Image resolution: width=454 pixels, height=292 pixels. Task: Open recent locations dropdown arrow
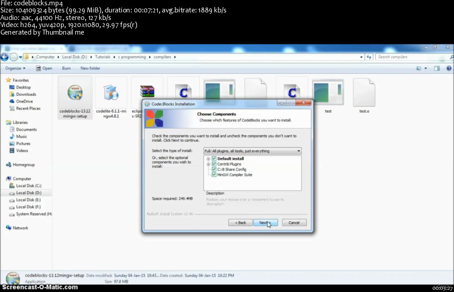coord(20,57)
